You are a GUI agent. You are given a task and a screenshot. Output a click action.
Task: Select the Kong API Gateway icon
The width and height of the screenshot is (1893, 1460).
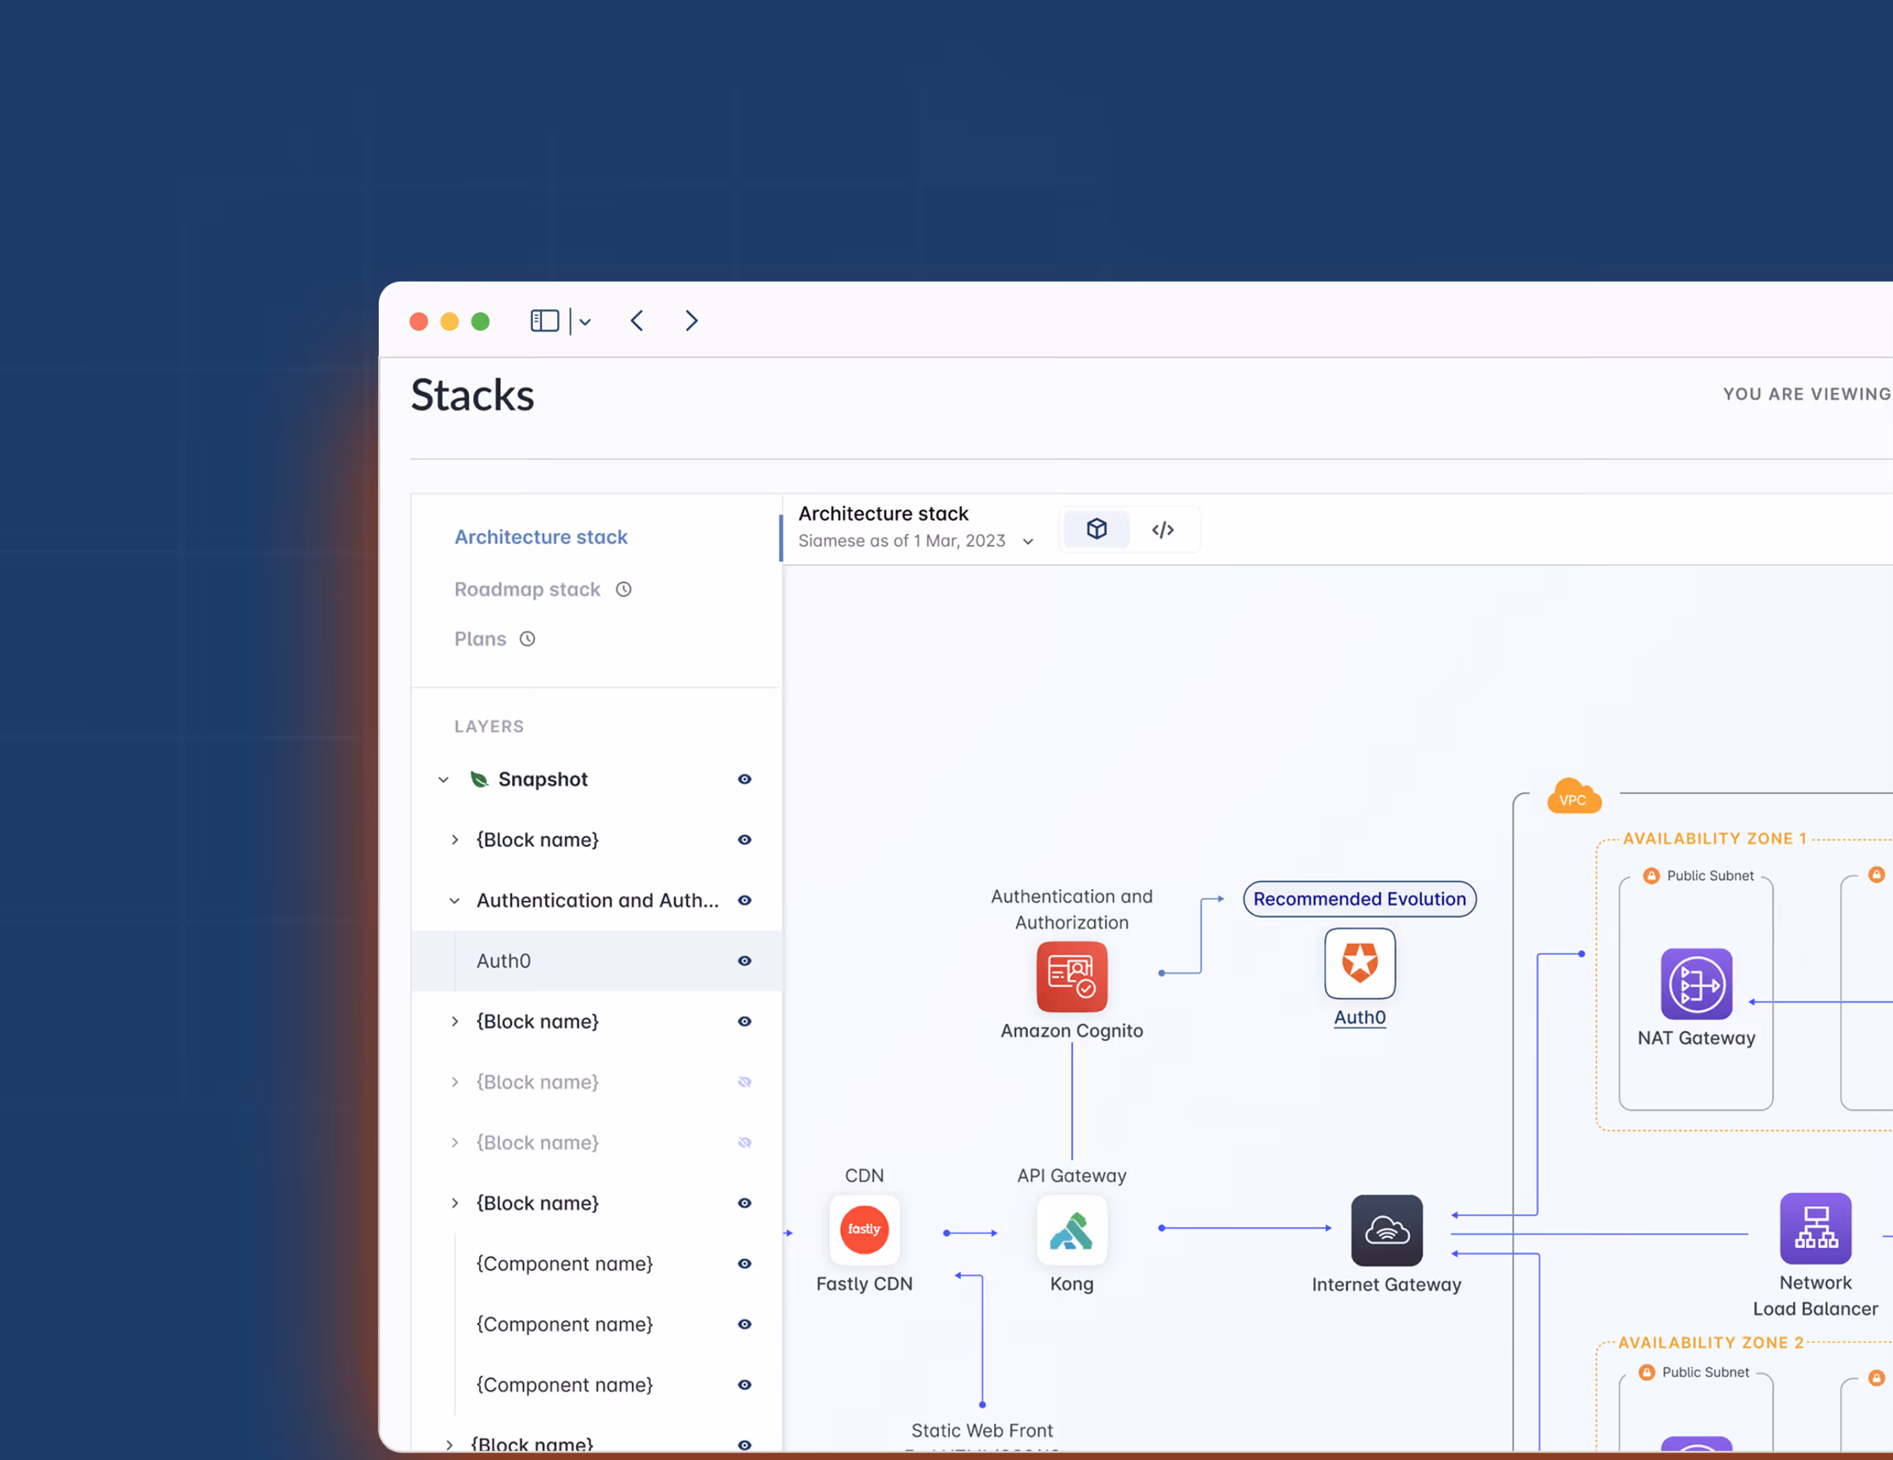[1071, 1229]
